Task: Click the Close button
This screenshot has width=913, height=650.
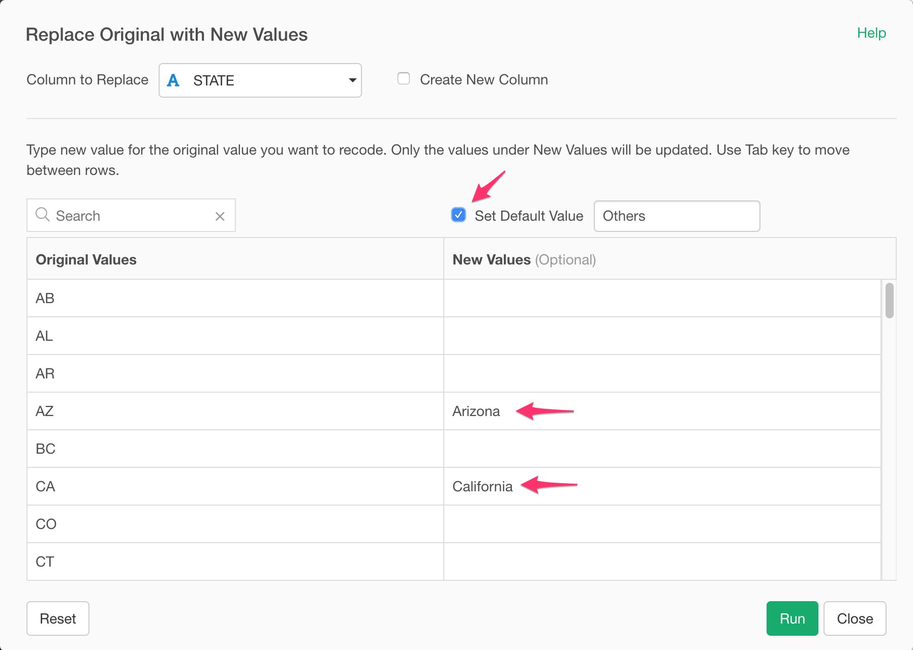Action: click(x=855, y=618)
